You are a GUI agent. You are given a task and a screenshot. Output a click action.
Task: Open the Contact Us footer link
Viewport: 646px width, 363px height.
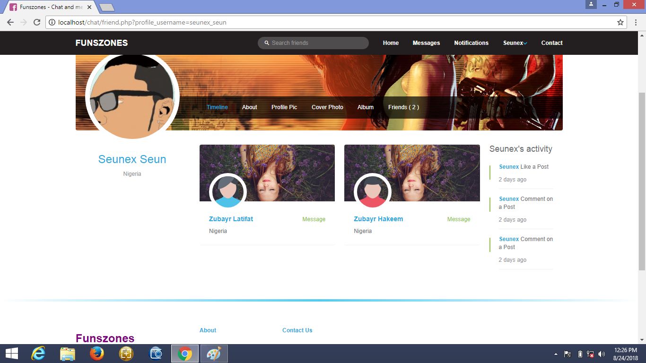(297, 330)
